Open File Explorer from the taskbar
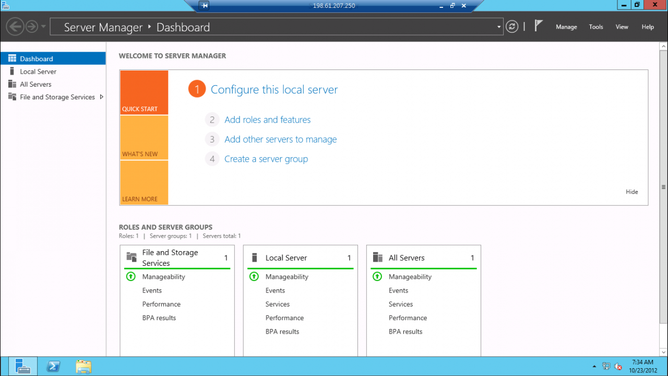Image resolution: width=668 pixels, height=376 pixels. [83, 366]
